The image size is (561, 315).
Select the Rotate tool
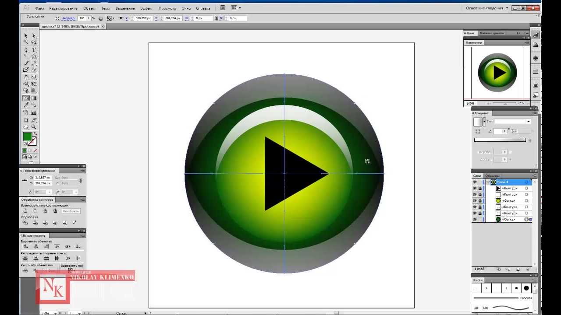coord(26,77)
